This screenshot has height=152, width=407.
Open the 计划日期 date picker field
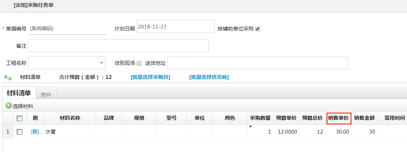click(x=175, y=27)
